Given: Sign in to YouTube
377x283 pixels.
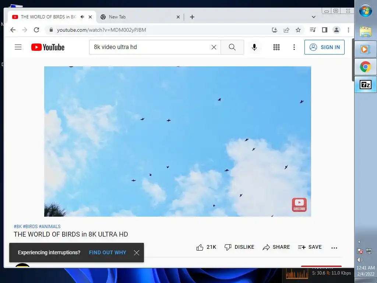Looking at the screenshot, I should click(324, 47).
